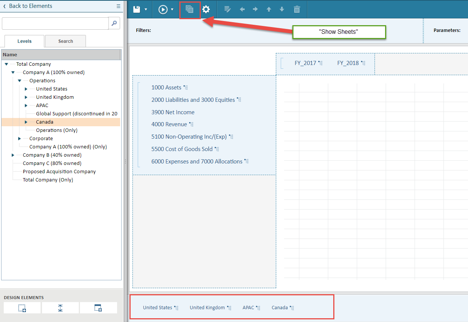
Task: Click the element search input field
Action: (x=55, y=23)
